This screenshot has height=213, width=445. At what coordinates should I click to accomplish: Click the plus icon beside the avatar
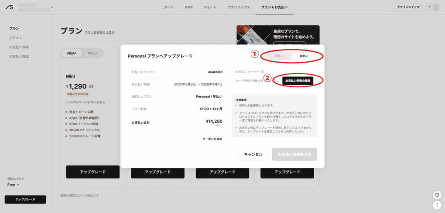coord(430,7)
